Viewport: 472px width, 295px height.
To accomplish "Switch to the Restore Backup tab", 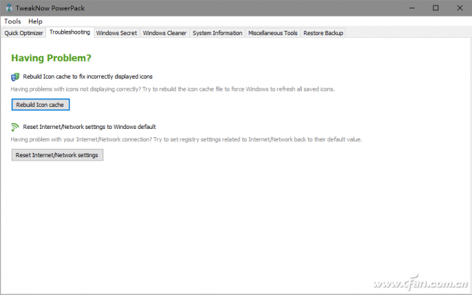I will click(x=323, y=33).
